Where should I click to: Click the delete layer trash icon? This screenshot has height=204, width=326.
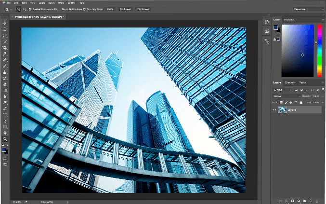[x=317, y=200]
